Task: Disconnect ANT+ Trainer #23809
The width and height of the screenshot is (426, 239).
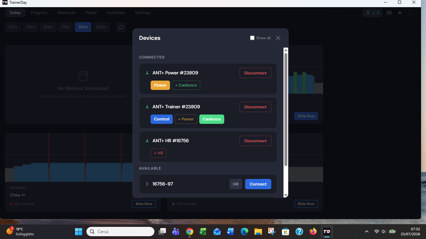Action: tap(255, 107)
